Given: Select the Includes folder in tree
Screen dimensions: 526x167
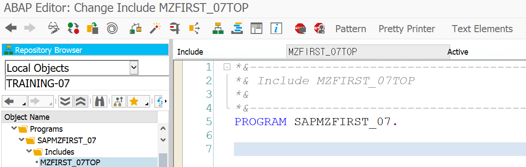Looking at the screenshot, I should pyautogui.click(x=60, y=152).
